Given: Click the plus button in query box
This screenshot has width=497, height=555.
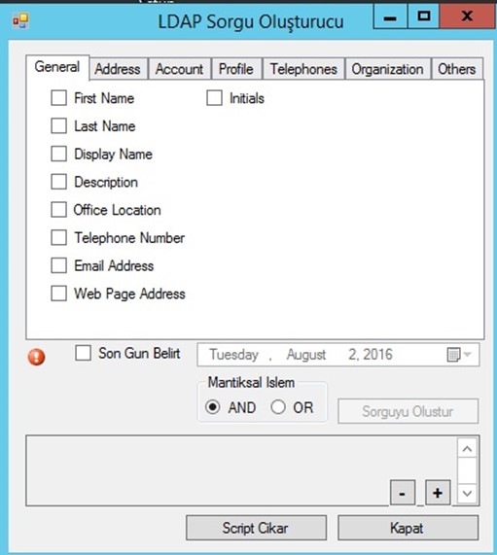Looking at the screenshot, I should tap(438, 493).
